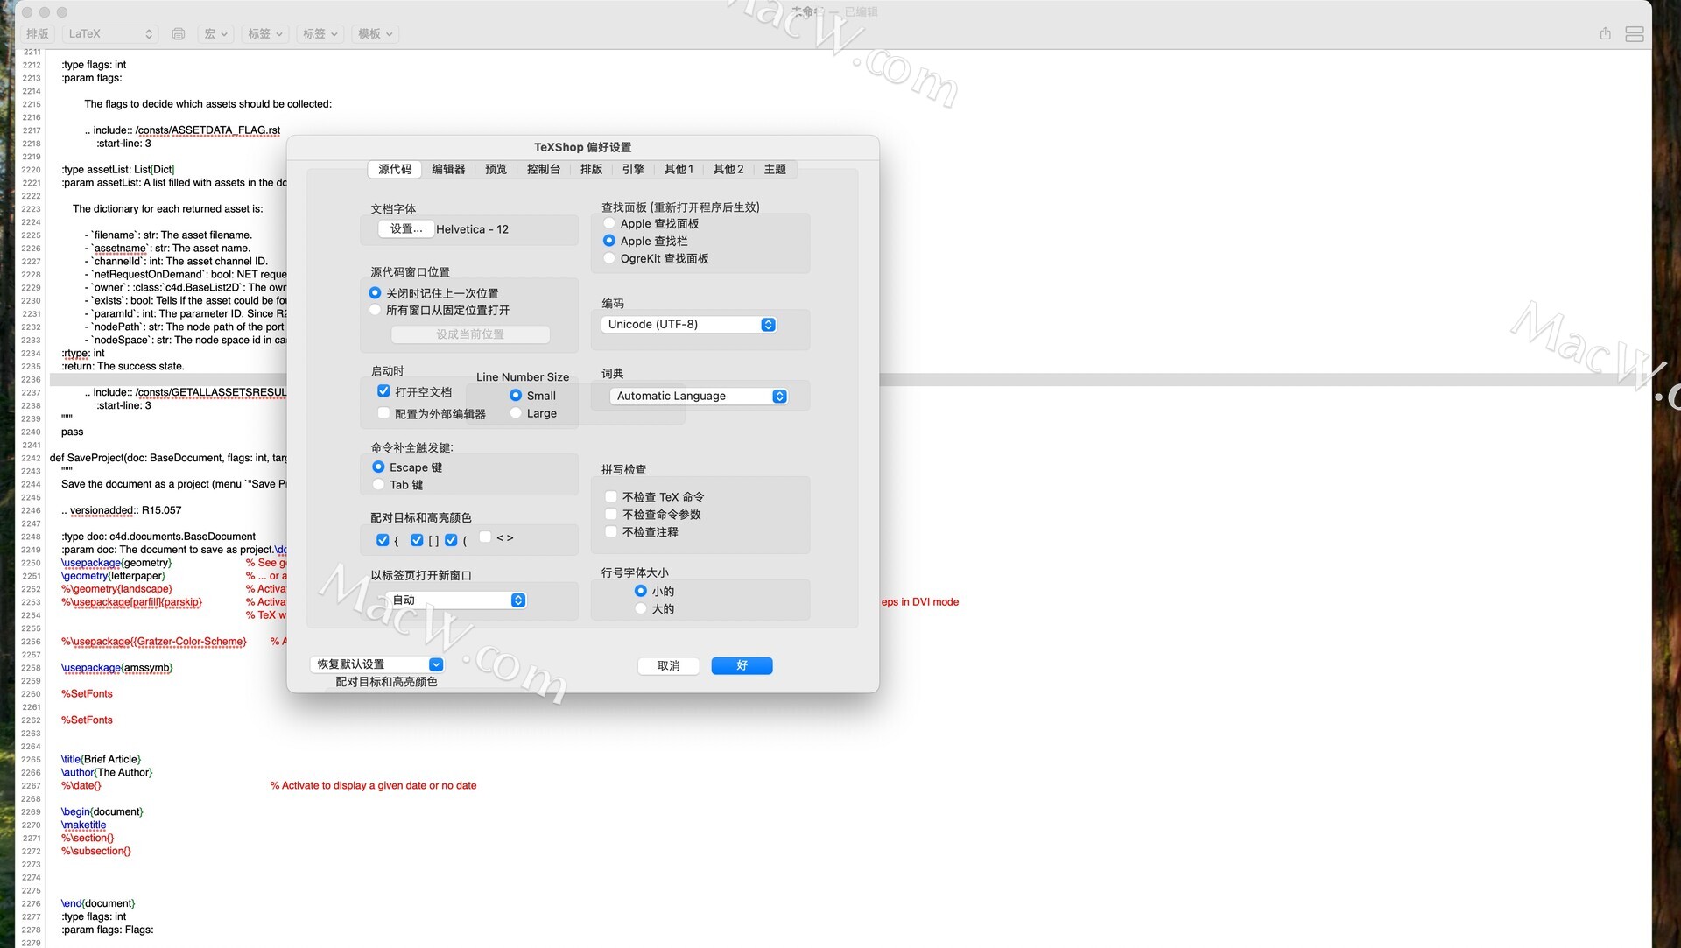Click 'def SaveProject' line in editor
This screenshot has width=1681, height=948.
coord(168,458)
